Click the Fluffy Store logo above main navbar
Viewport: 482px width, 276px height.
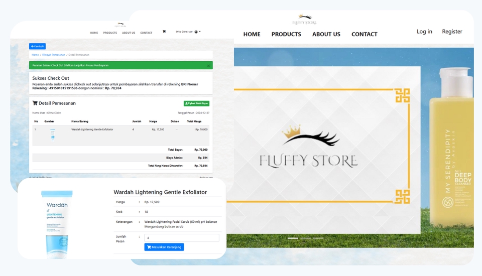(x=304, y=20)
